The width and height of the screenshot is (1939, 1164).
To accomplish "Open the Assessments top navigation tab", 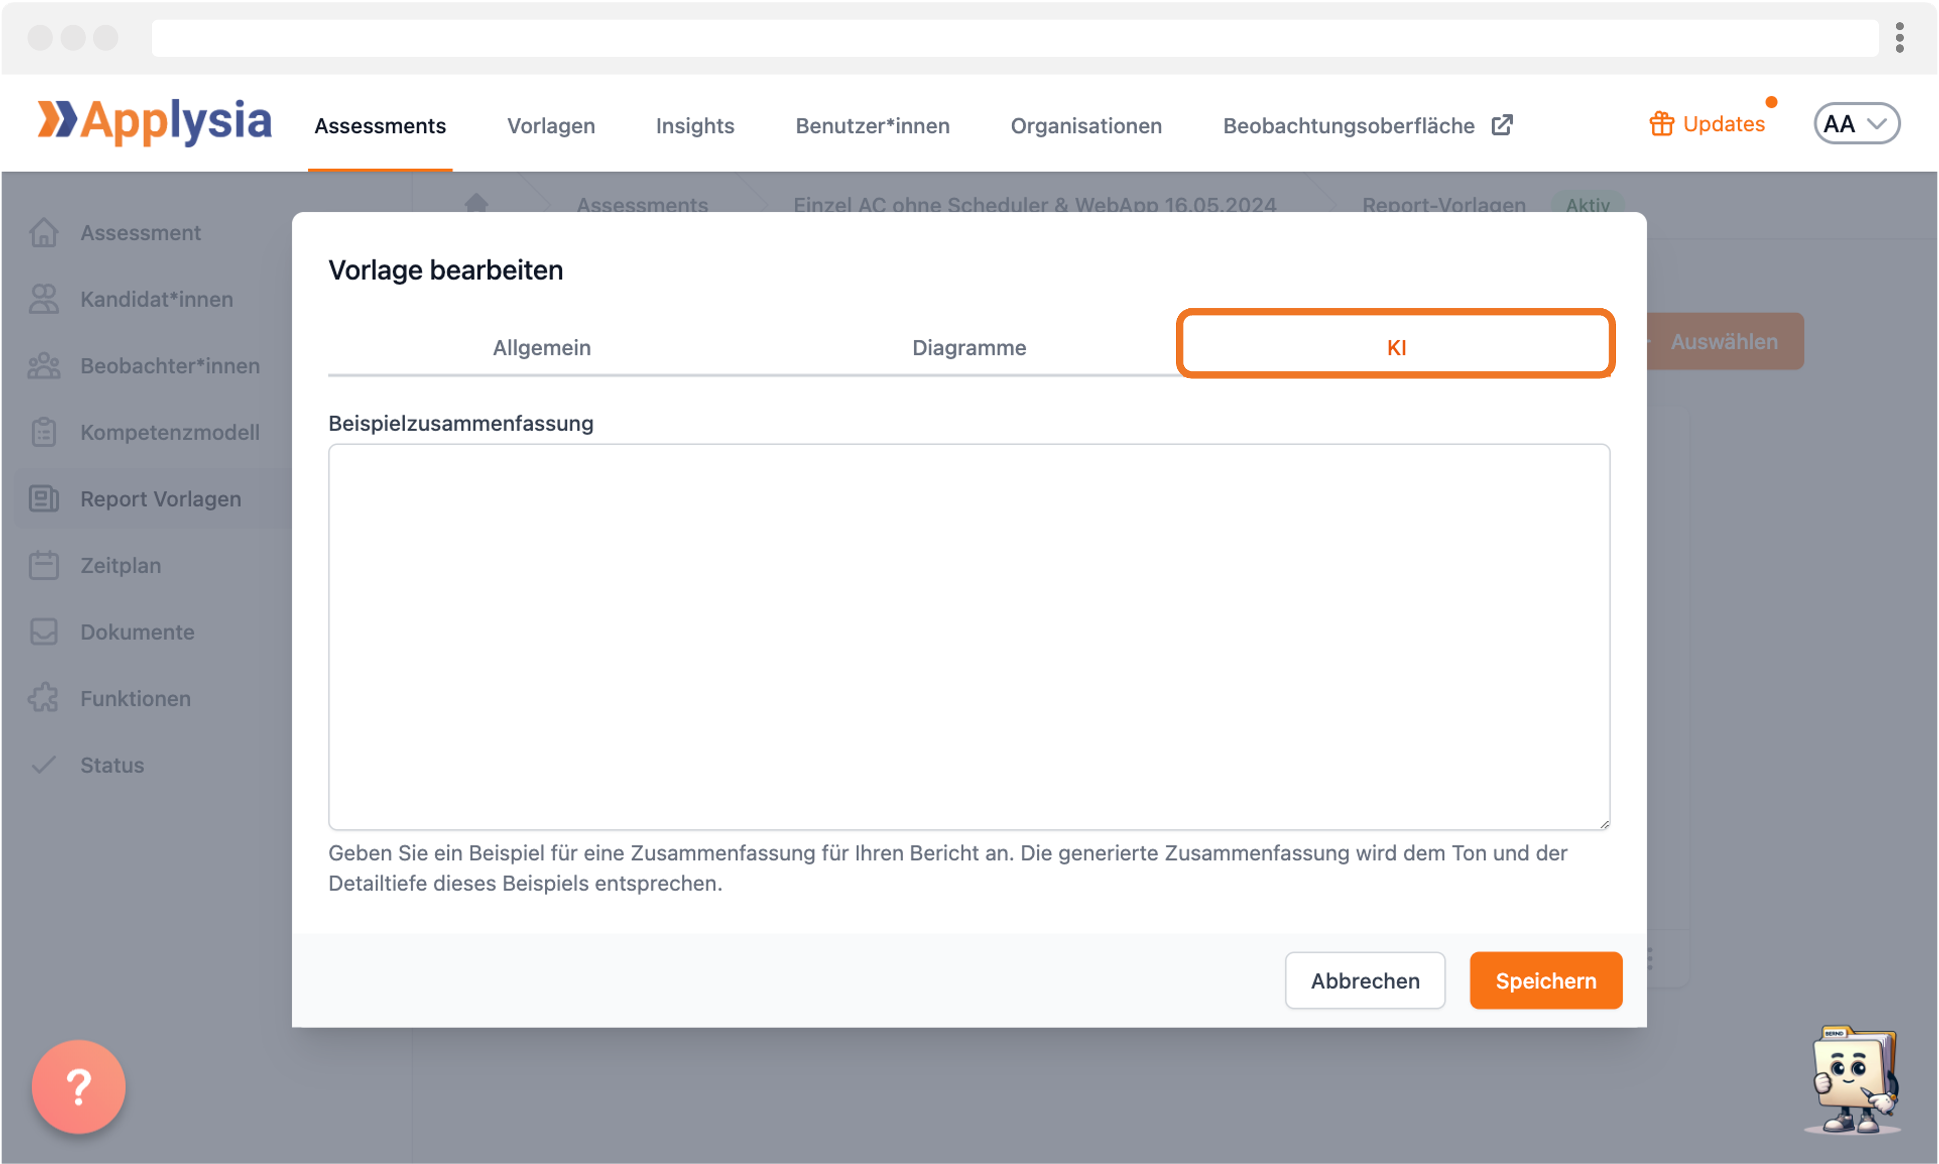I will 380,125.
